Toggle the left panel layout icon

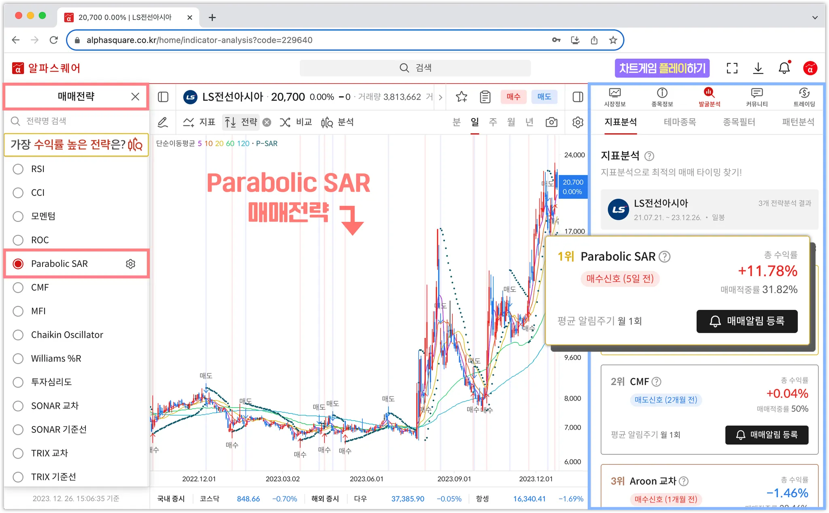163,97
